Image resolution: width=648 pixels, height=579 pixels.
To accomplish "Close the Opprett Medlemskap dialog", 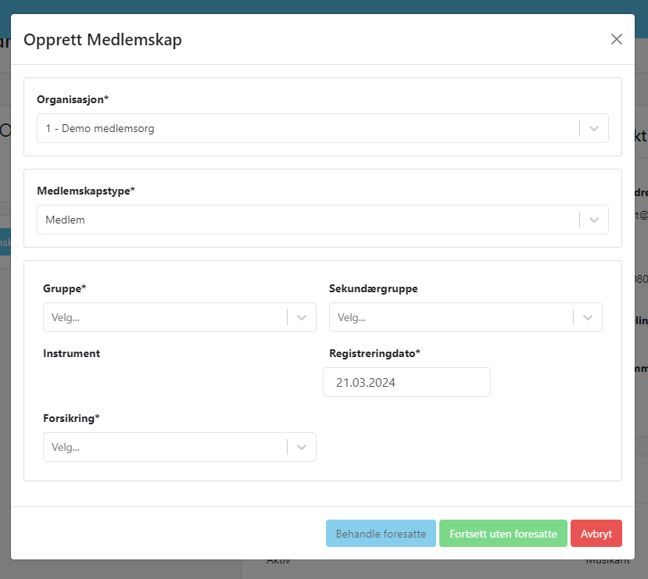I will pos(617,39).
